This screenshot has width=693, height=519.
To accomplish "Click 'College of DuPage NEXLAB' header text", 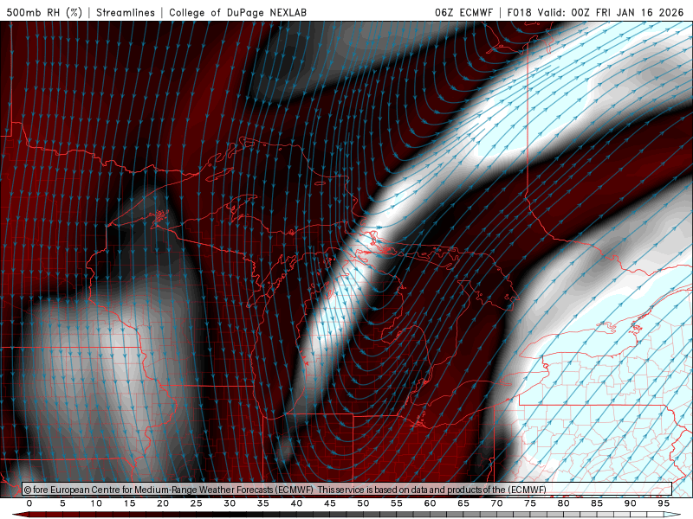I will tap(237, 12).
